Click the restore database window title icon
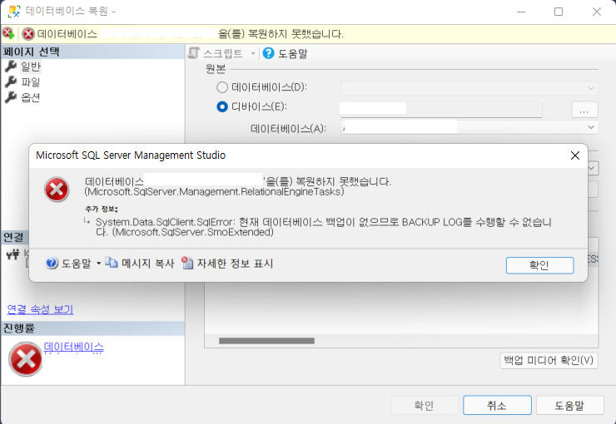 14,12
